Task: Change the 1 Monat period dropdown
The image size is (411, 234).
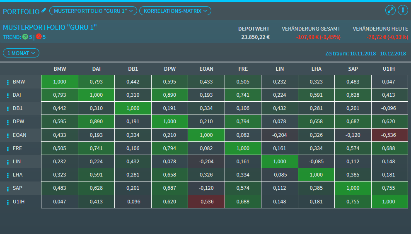Action: click(x=21, y=53)
